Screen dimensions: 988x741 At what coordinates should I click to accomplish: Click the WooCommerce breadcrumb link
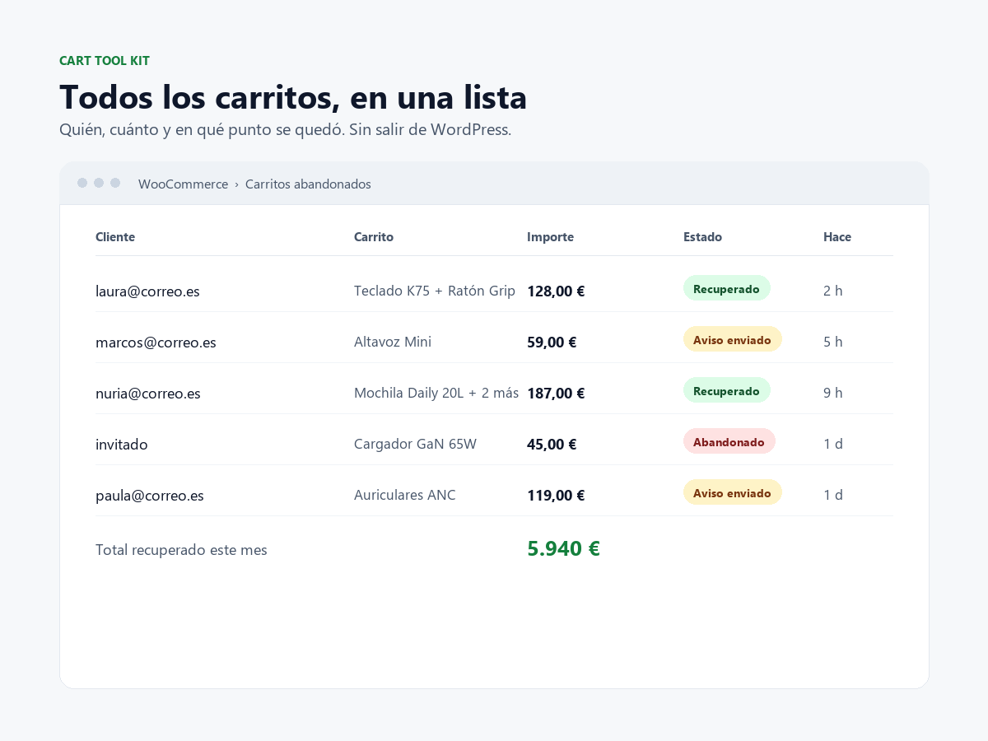(183, 184)
